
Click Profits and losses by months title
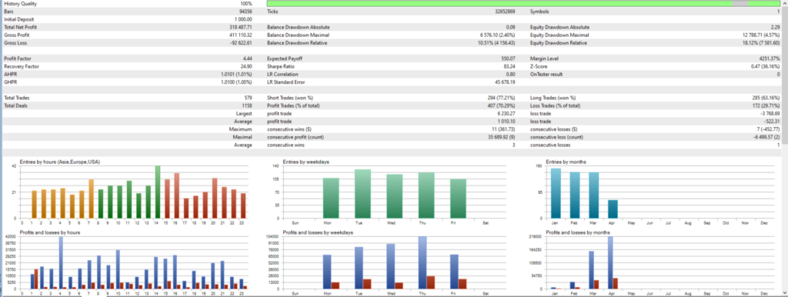[x=579, y=232]
